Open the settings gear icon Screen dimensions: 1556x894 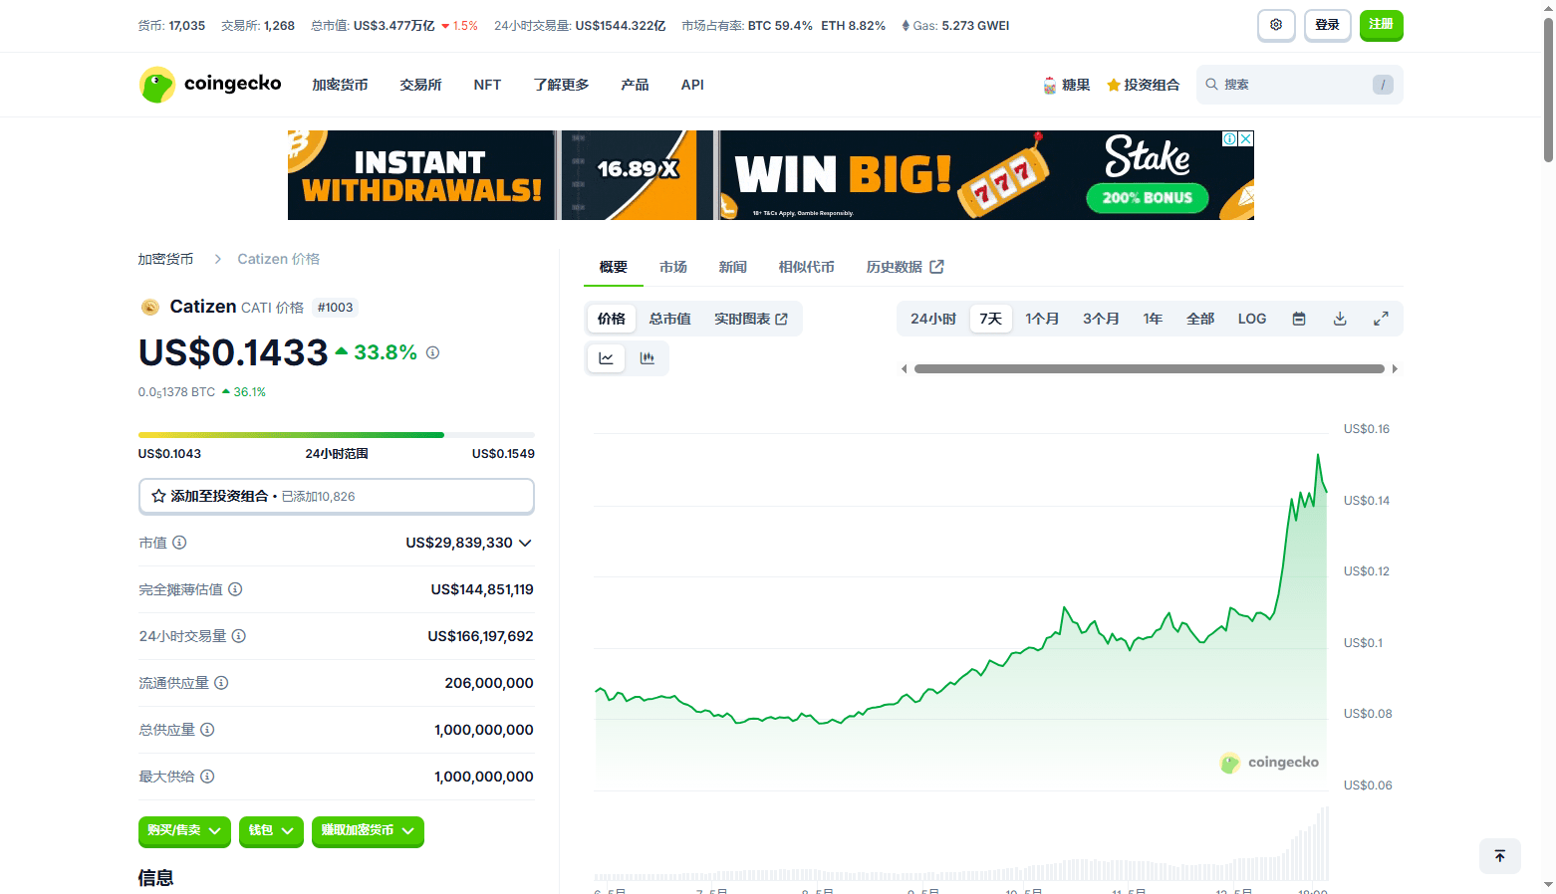[1276, 25]
